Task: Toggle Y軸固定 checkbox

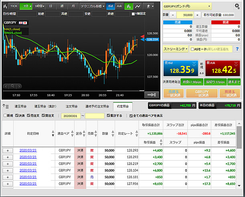Action: pos(133,14)
